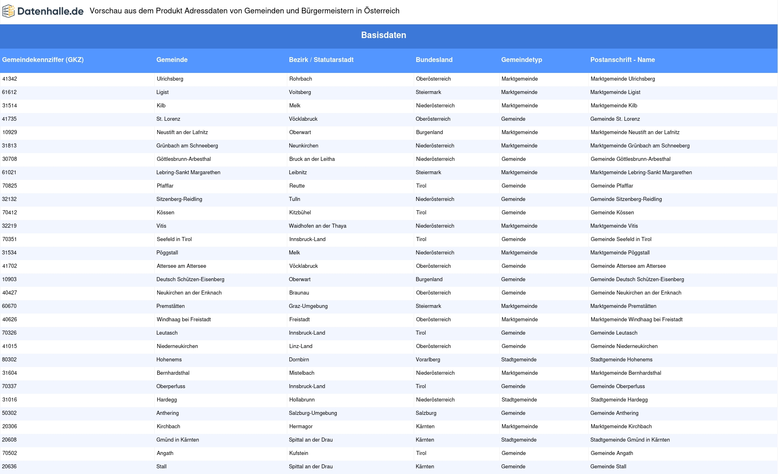The width and height of the screenshot is (778, 474).
Task: Click the Stadtgemeinde Gmünd in Kärnten cell
Action: [683, 440]
